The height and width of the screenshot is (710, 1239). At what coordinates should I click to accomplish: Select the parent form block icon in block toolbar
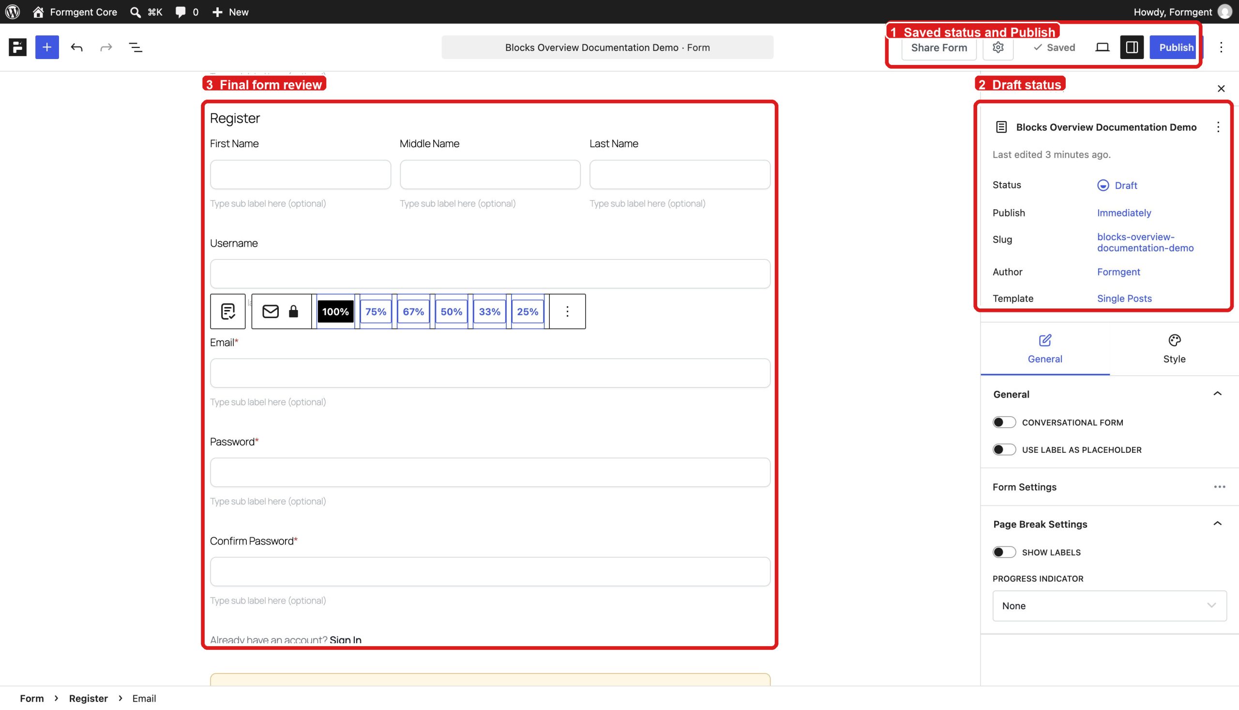pos(227,311)
